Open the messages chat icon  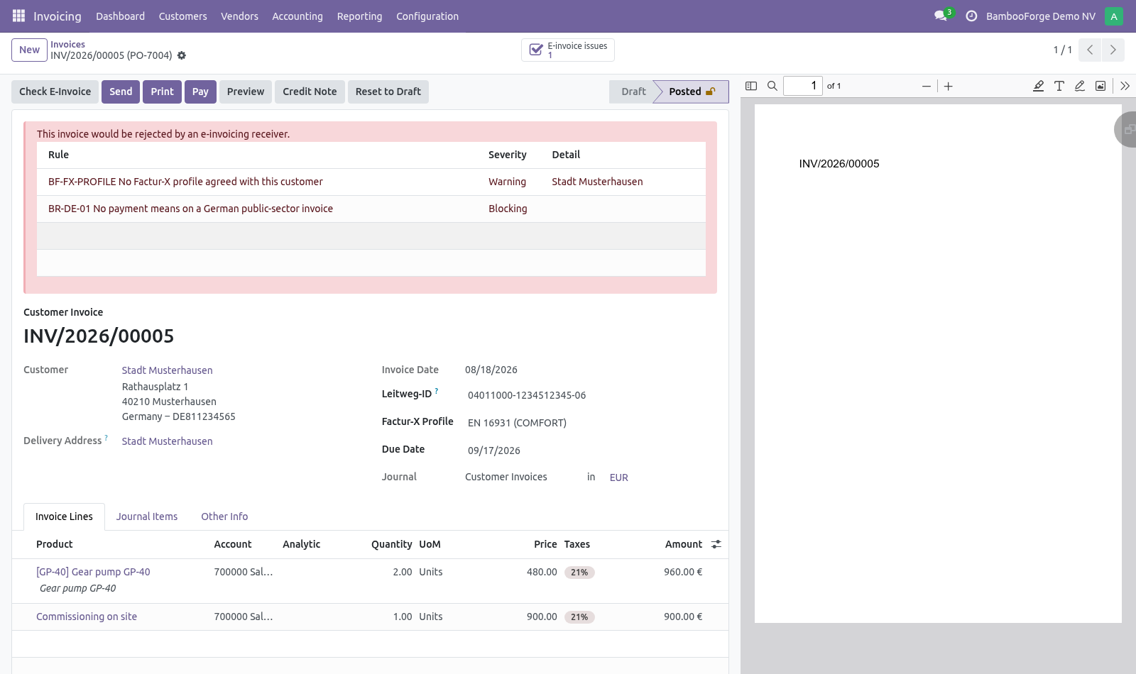(x=942, y=16)
